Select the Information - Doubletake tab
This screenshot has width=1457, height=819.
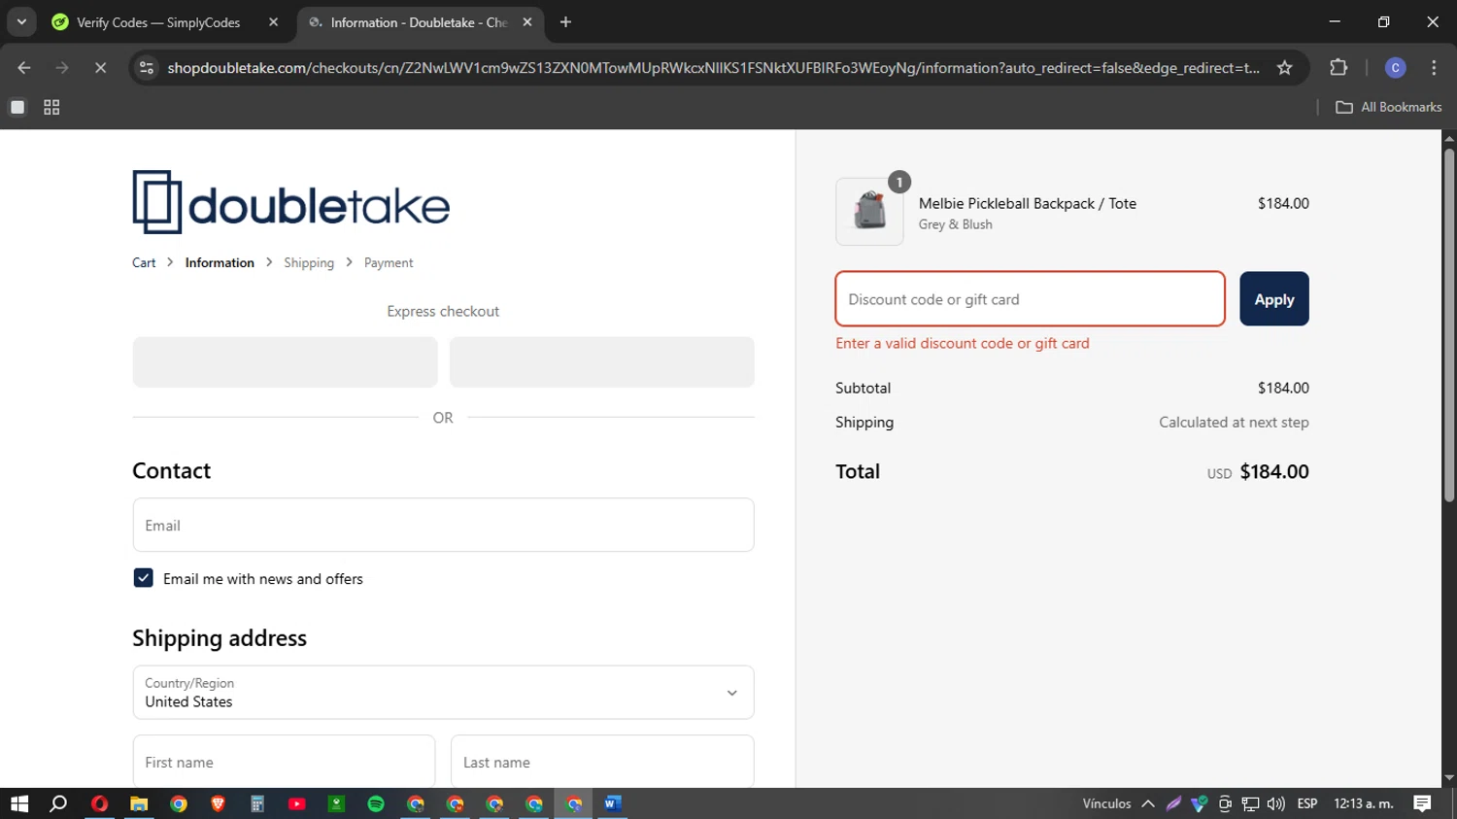(420, 22)
